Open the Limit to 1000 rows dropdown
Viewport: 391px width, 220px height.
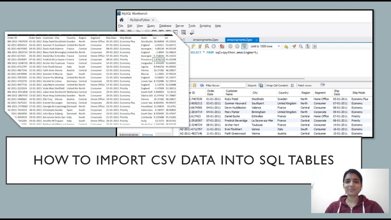pos(265,46)
